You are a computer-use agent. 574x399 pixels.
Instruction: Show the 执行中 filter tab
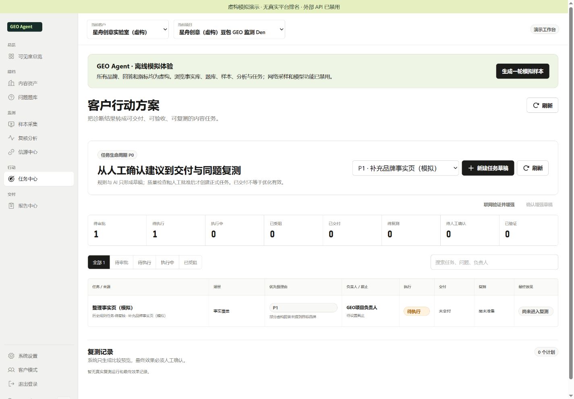click(167, 262)
